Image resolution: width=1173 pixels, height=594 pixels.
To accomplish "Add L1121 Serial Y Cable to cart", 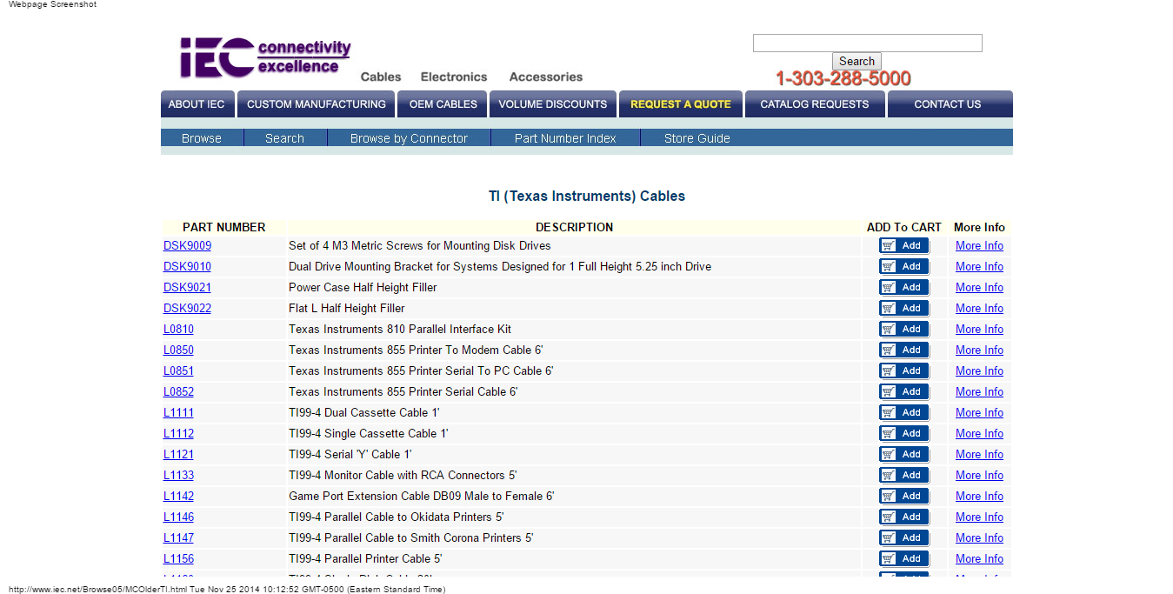I will 903,454.
